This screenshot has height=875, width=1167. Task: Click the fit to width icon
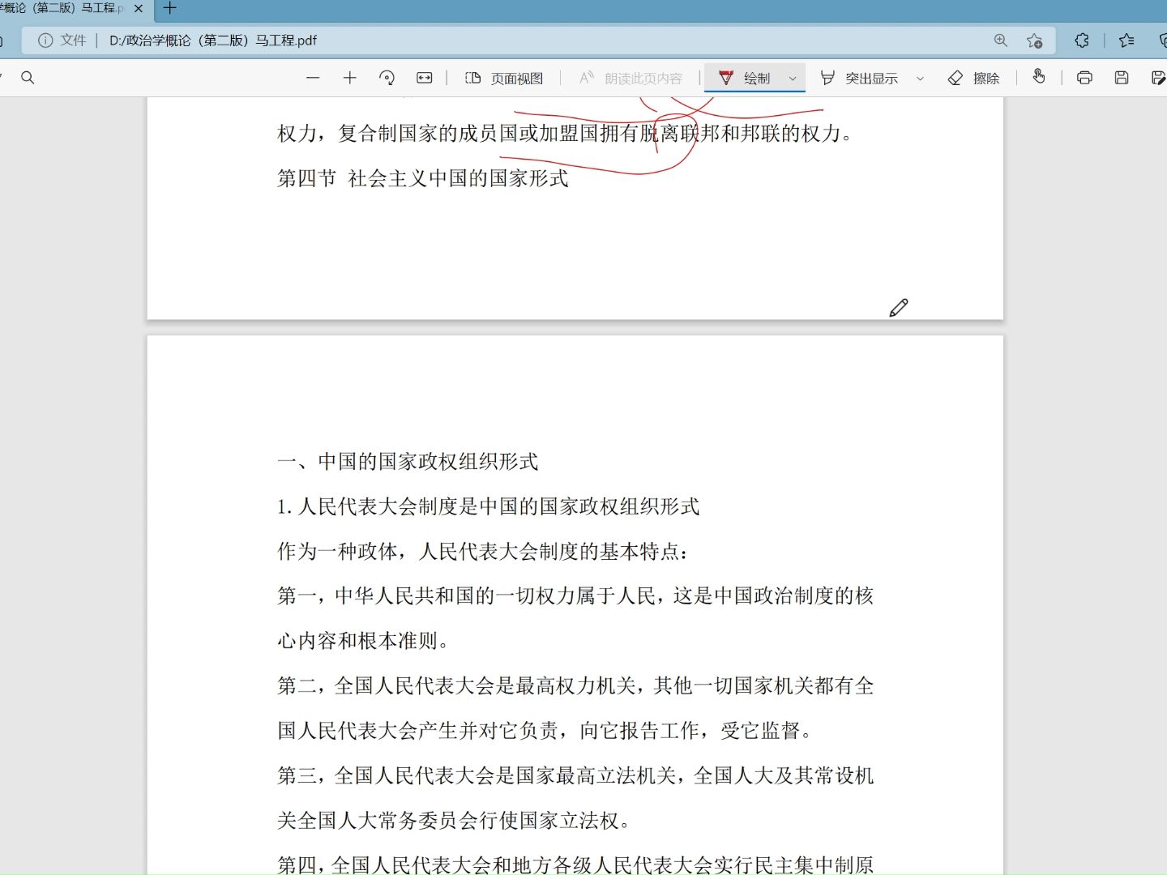[x=425, y=78]
